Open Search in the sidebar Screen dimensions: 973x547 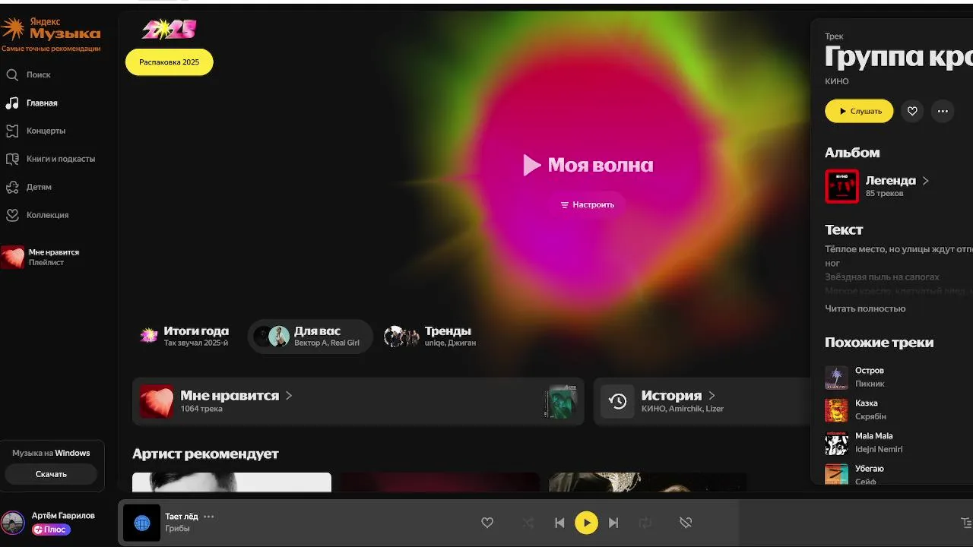click(29, 74)
